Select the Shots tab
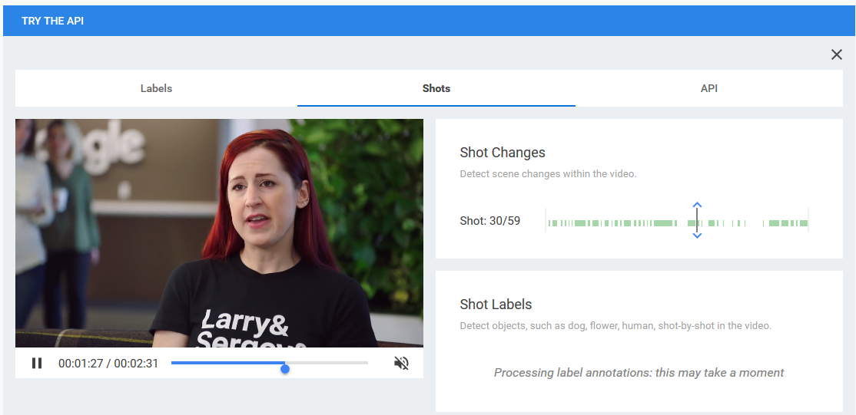This screenshot has width=856, height=415. tap(436, 88)
